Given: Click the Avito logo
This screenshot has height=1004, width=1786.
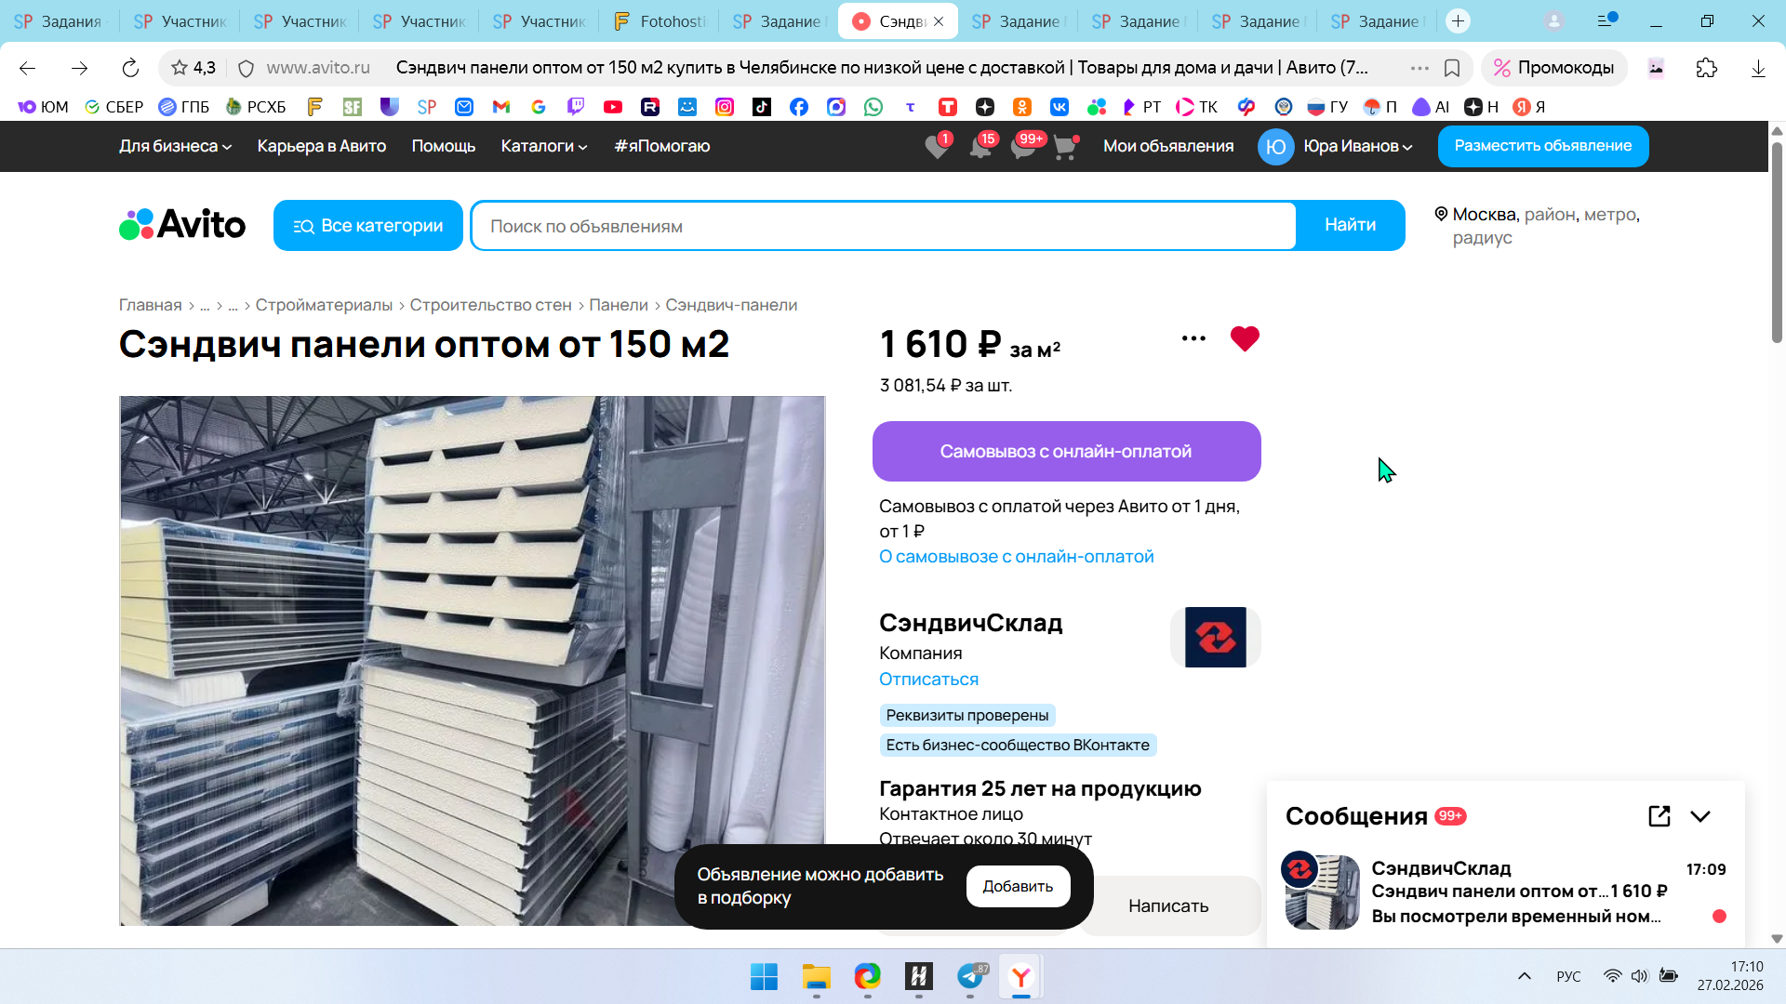Looking at the screenshot, I should click(182, 225).
